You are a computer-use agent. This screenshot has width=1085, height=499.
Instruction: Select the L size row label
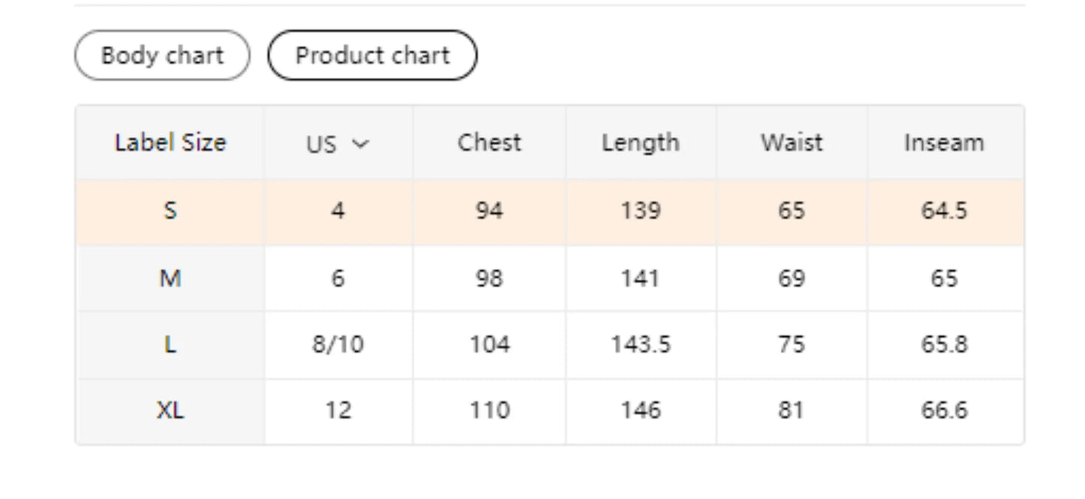(x=170, y=344)
